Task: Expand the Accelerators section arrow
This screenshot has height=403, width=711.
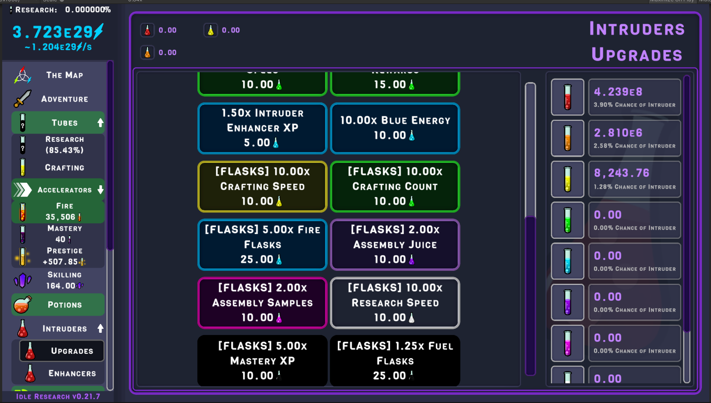Action: point(100,190)
